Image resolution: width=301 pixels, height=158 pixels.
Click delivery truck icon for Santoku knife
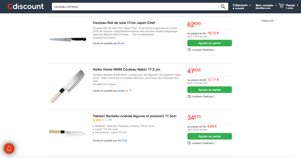pyautogui.click(x=189, y=143)
